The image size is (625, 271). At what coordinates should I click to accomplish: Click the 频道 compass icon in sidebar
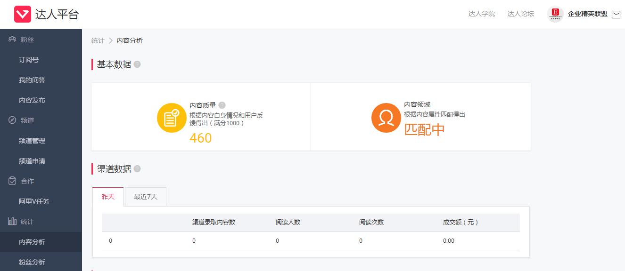12,120
